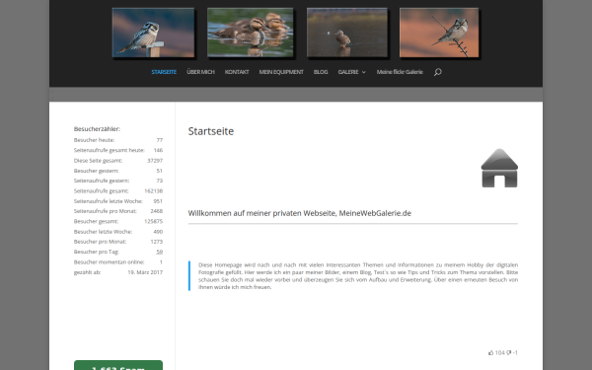Select the 'Seitenaufrufe gestern:' row

tap(118, 181)
